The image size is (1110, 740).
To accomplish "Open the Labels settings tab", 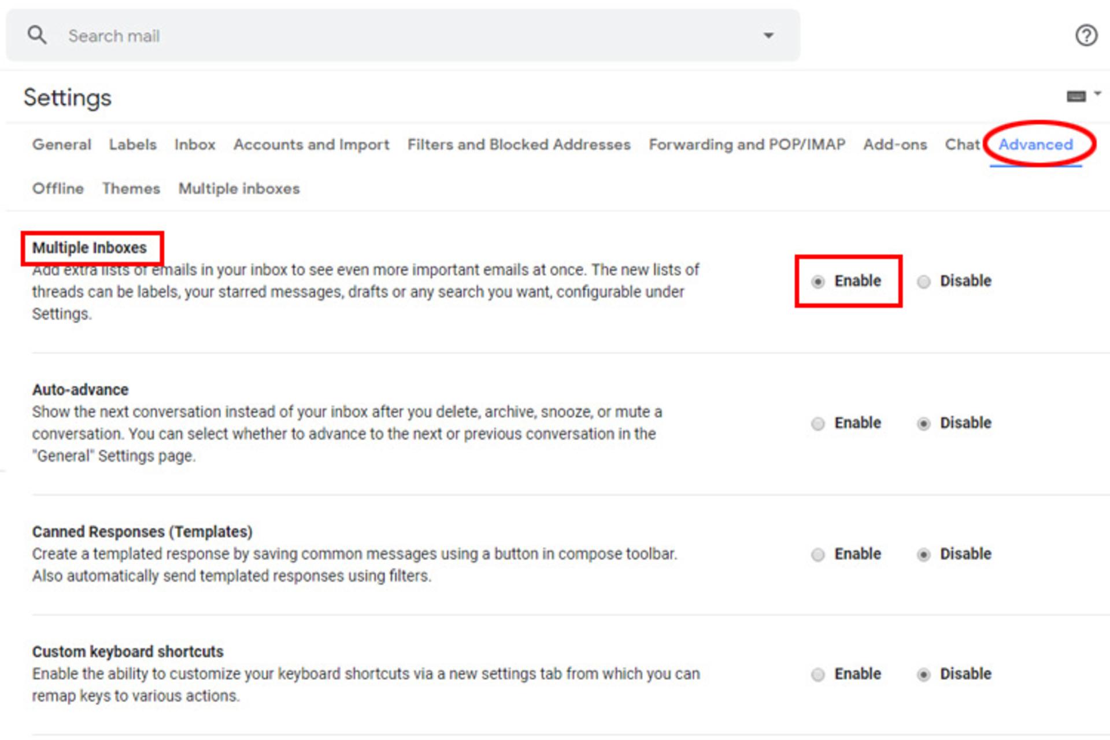I will click(133, 145).
